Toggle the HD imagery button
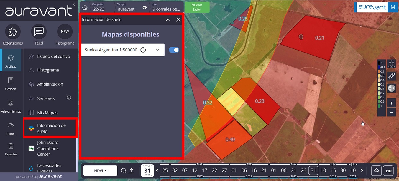The height and width of the screenshot is (181, 399). [389, 171]
